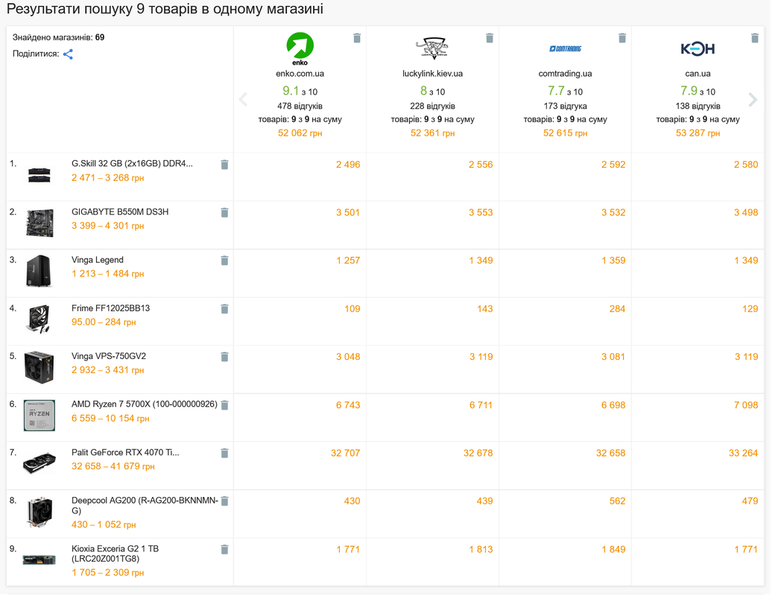Click comtrading price 3 081 for Vinga VPS

[613, 357]
